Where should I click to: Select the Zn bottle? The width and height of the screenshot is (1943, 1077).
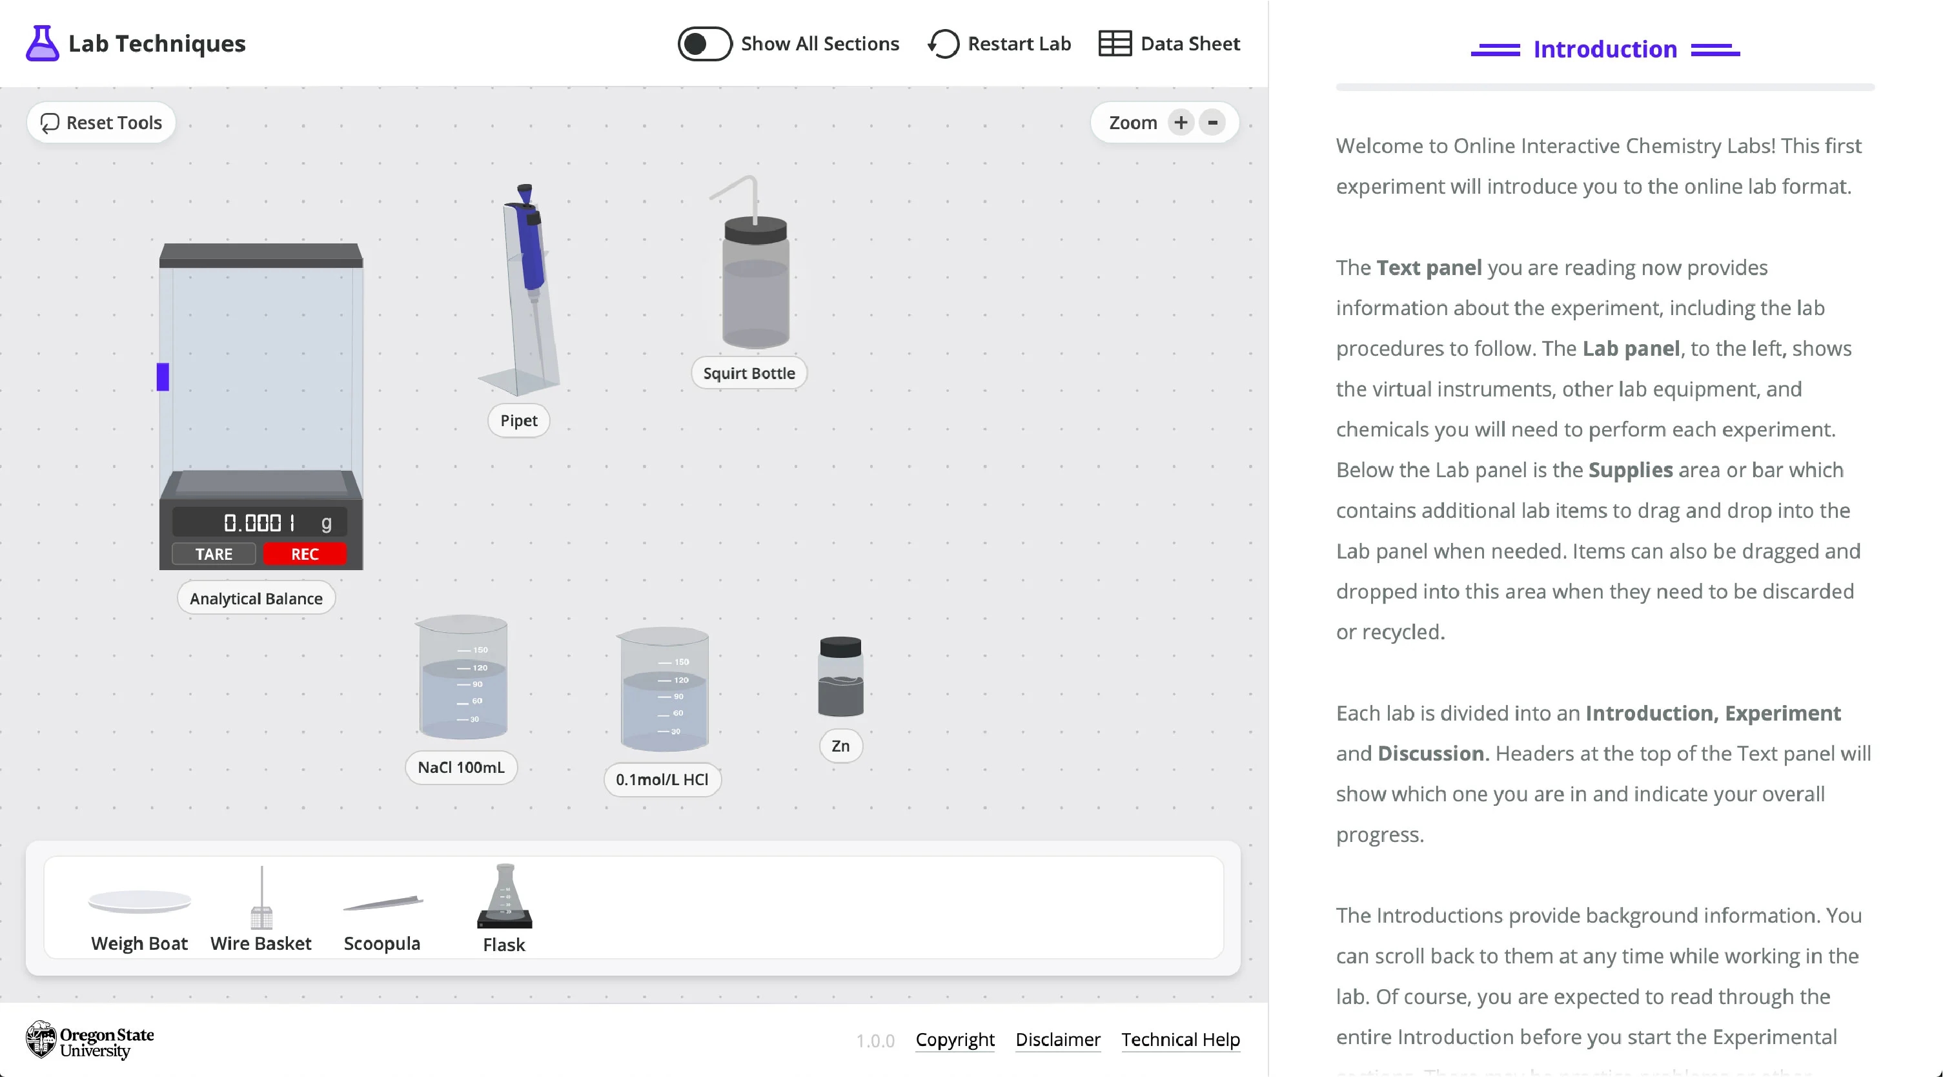tap(840, 676)
